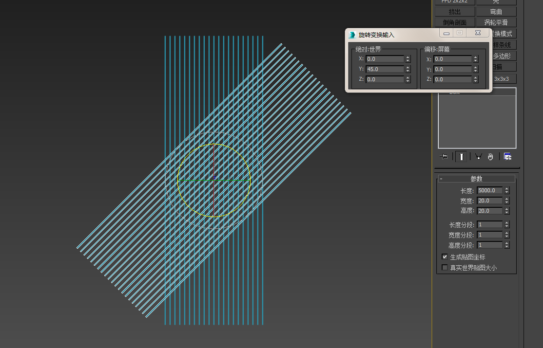Click the 宽度分段 value field
This screenshot has width=543, height=348.
(490, 235)
